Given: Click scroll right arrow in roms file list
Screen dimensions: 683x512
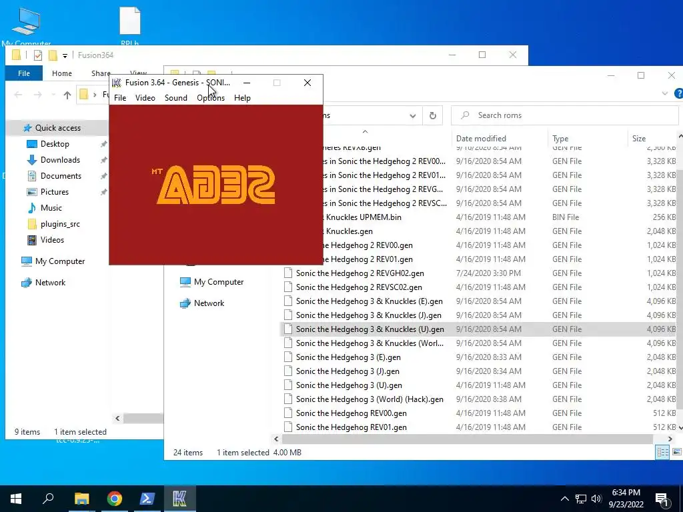Looking at the screenshot, I should [670, 439].
